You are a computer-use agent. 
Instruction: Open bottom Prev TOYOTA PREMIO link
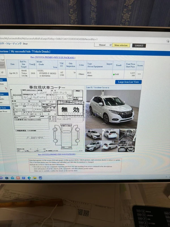[56, 154]
